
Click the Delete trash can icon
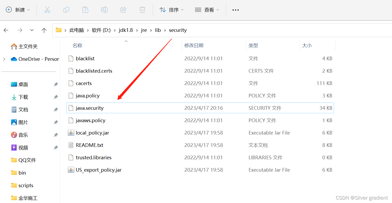(142, 10)
